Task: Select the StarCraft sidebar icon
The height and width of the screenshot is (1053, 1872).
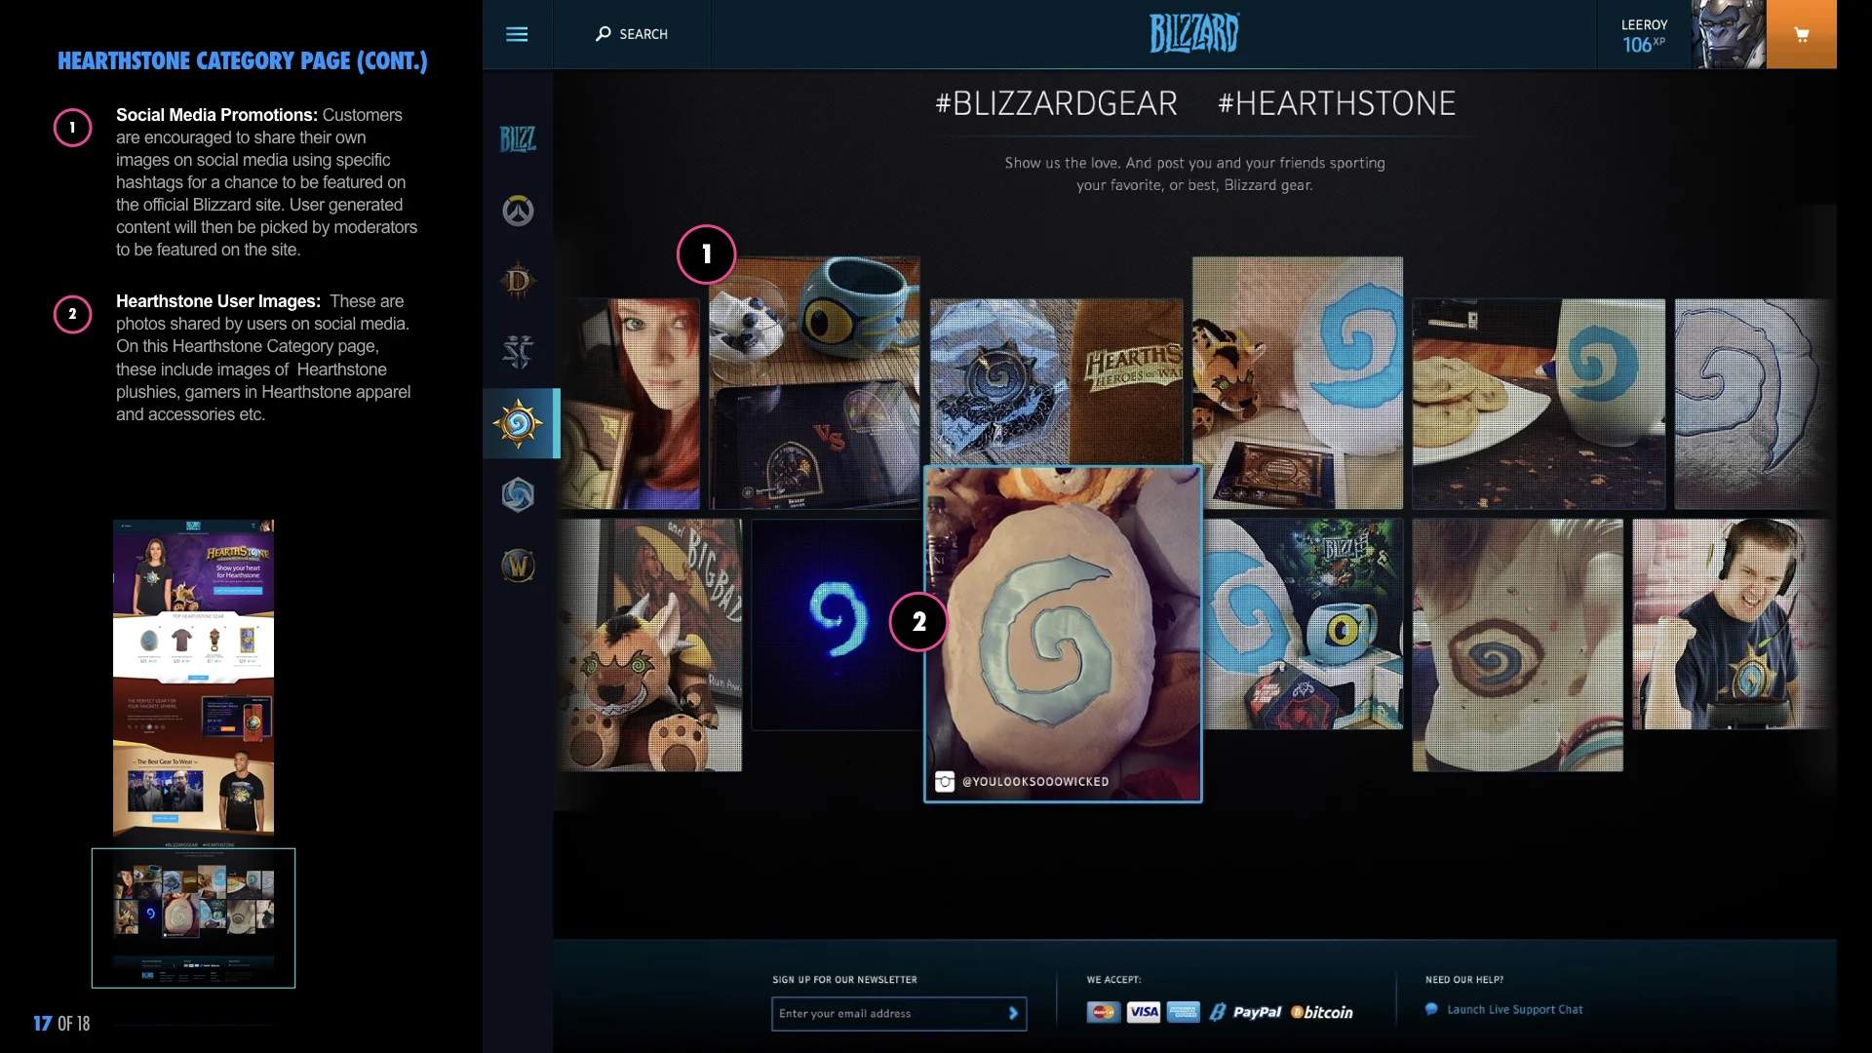Action: pos(518,352)
